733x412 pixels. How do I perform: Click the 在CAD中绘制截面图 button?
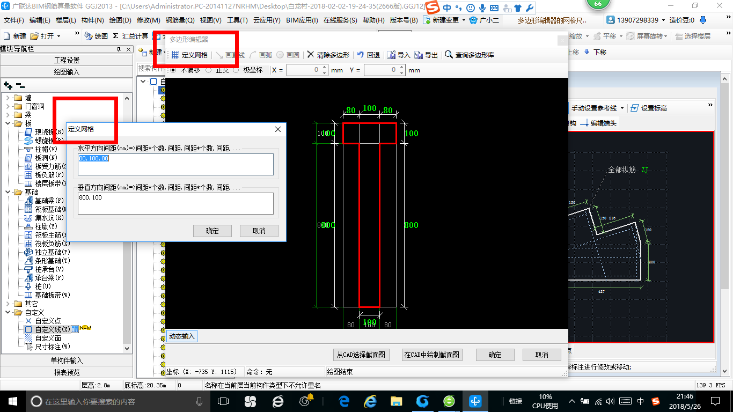click(432, 355)
